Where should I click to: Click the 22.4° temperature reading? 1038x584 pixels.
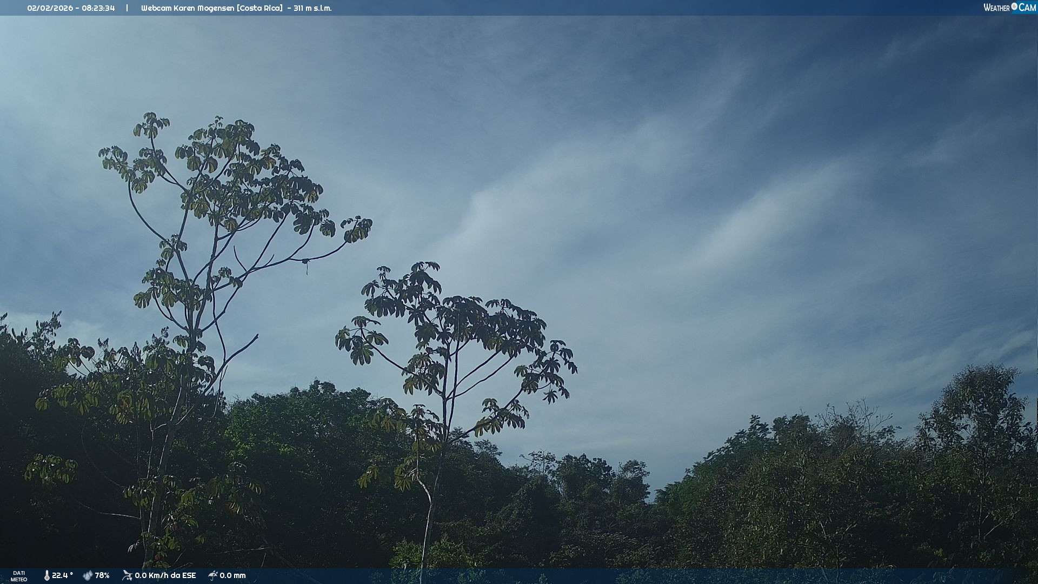pyautogui.click(x=62, y=575)
